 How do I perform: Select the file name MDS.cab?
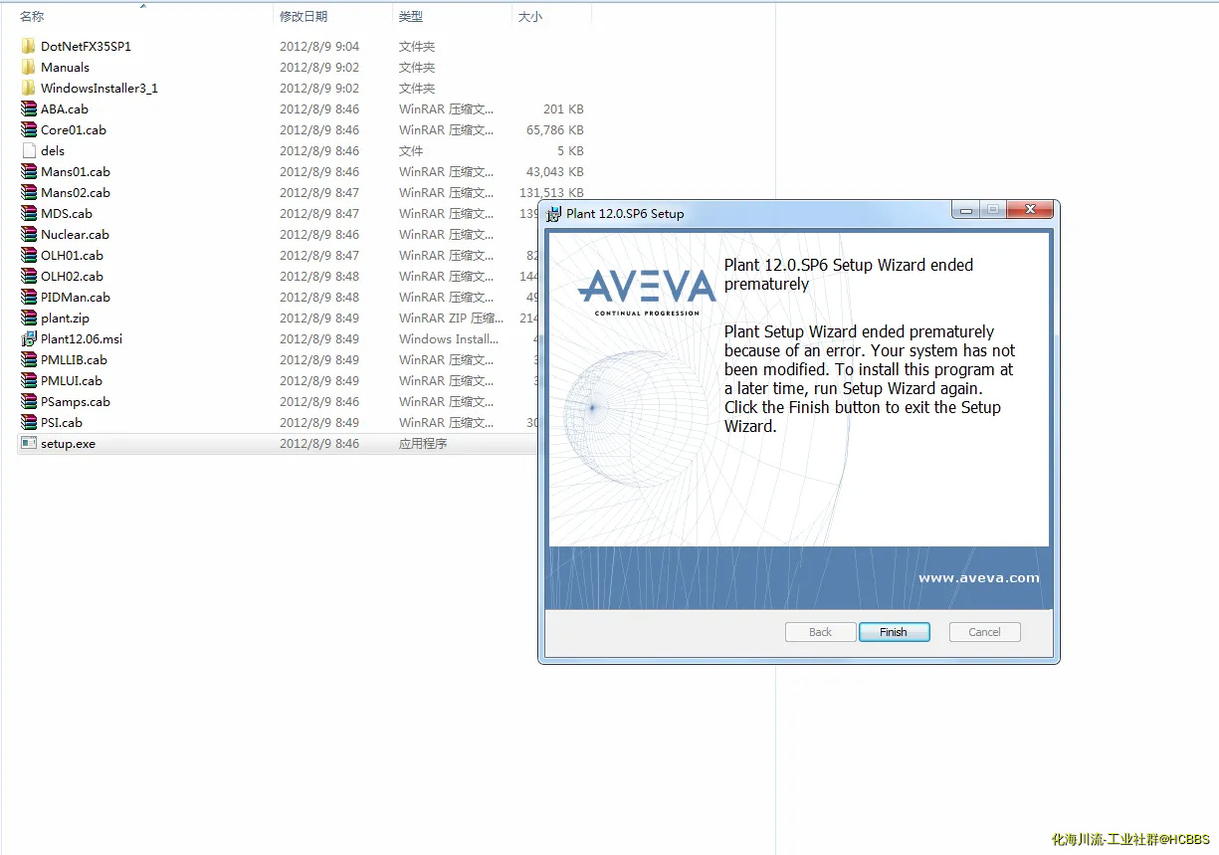67,213
